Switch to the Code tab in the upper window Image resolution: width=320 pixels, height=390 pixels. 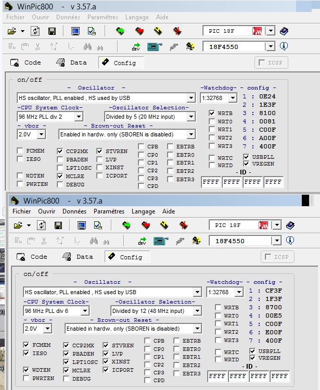[x=25, y=62]
